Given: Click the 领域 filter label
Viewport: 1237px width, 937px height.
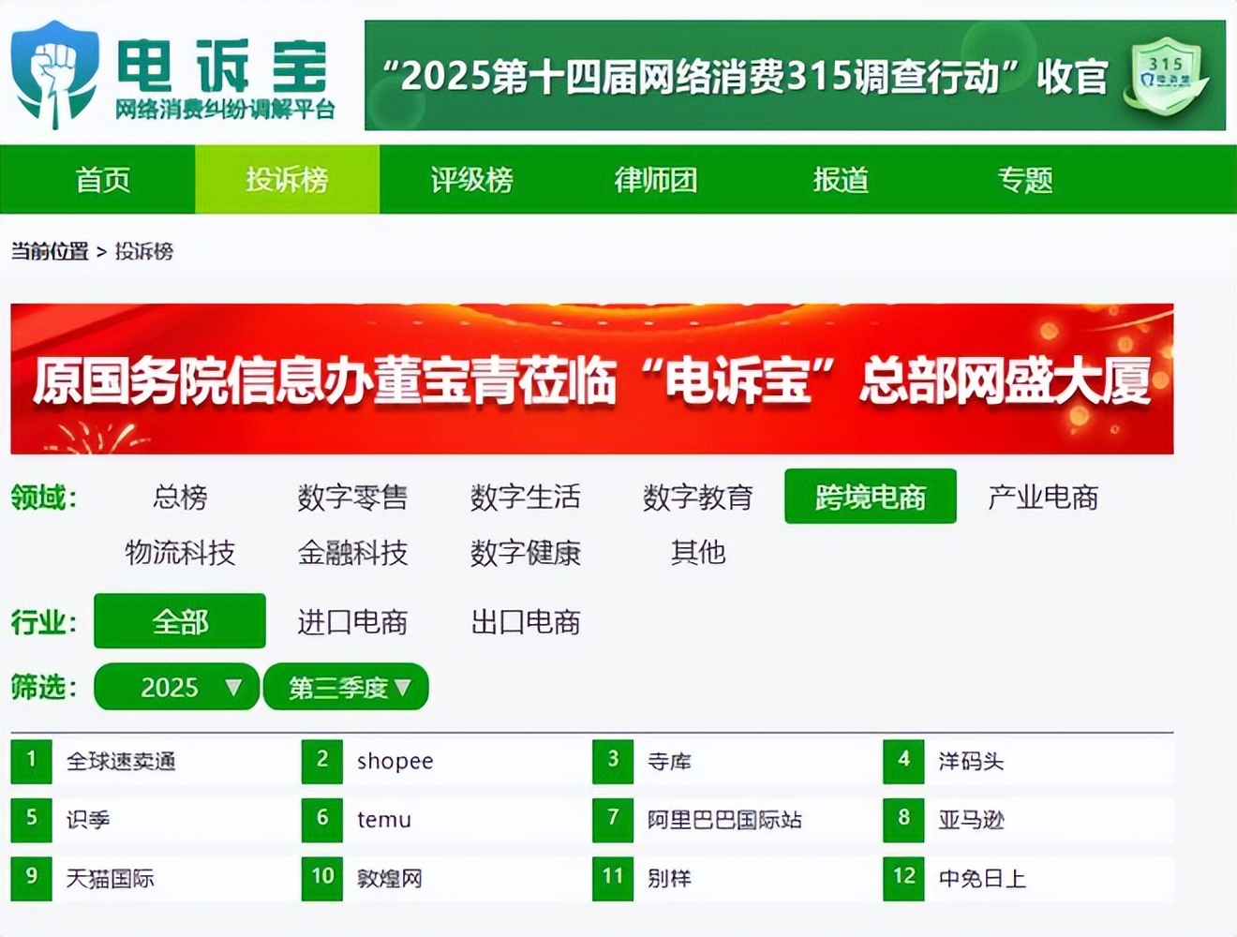Looking at the screenshot, I should 43,497.
